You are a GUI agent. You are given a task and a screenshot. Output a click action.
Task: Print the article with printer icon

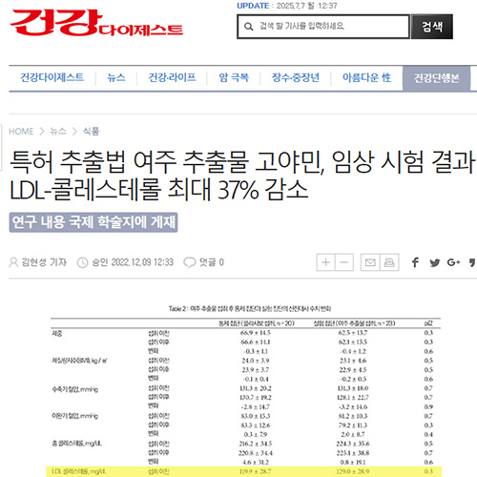(x=389, y=262)
